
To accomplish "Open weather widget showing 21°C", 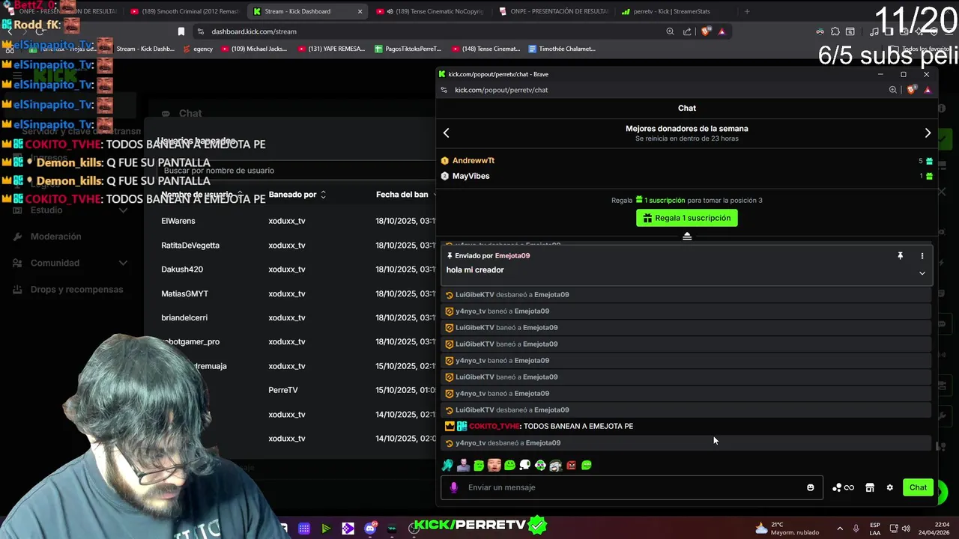I will pyautogui.click(x=787, y=529).
